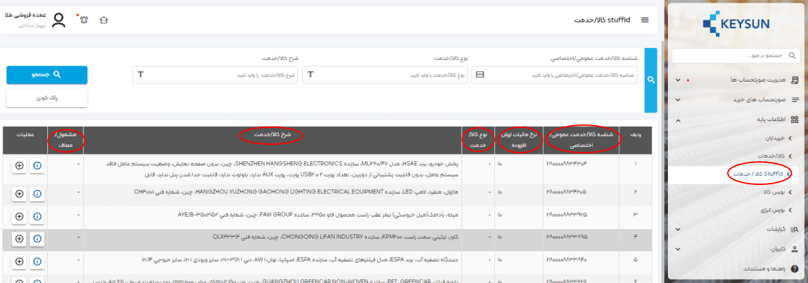Expand the صورتحساب های خرید menu chevron
This screenshot has height=283, width=808.
coord(678,100)
